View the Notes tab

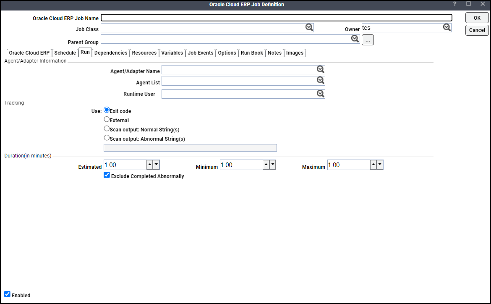274,52
